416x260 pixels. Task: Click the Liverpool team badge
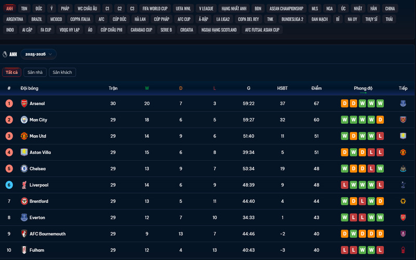[24, 185]
